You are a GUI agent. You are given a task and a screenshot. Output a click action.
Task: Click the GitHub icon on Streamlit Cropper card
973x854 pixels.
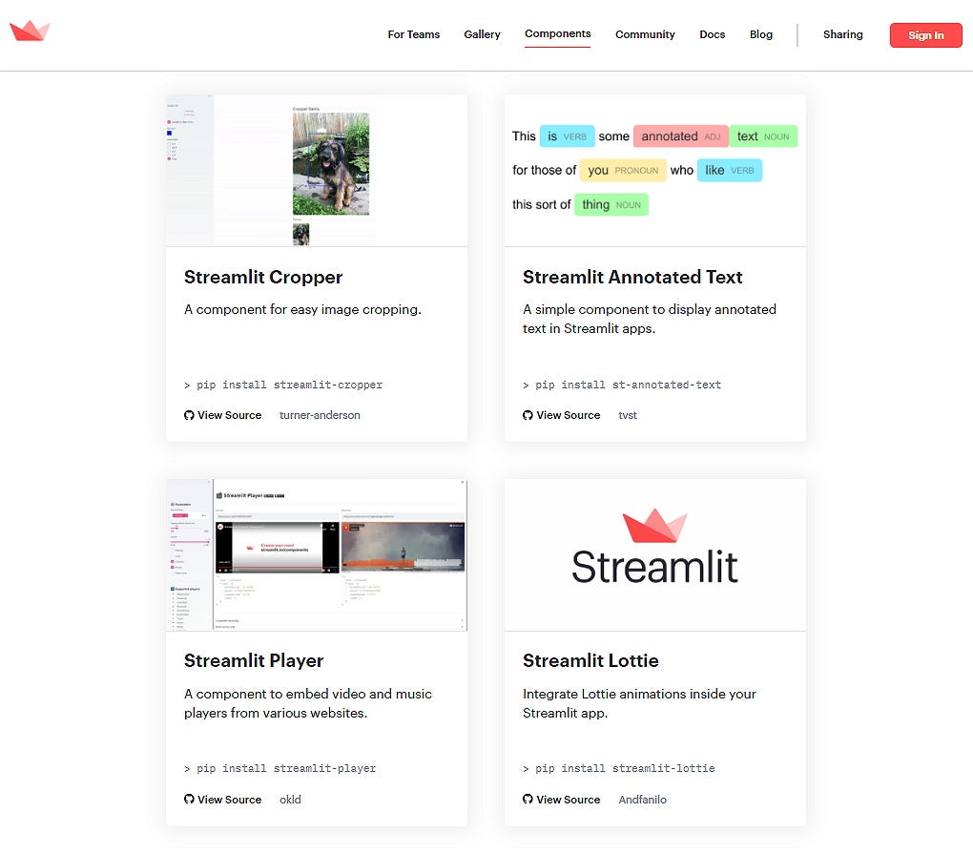[x=189, y=415]
